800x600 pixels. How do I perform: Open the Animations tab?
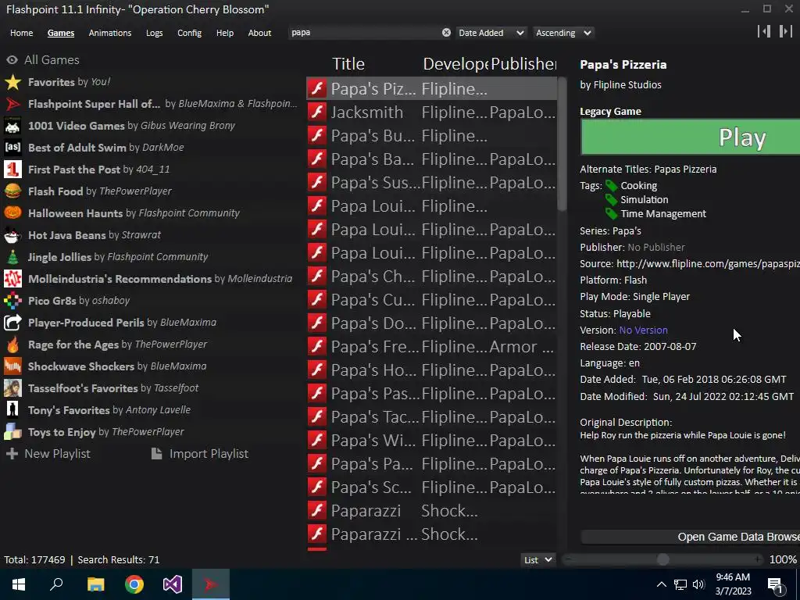[x=109, y=33]
